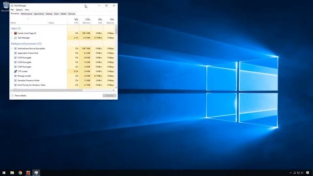Click CTF Loader's 0.2% CPU cell

[x=73, y=71]
